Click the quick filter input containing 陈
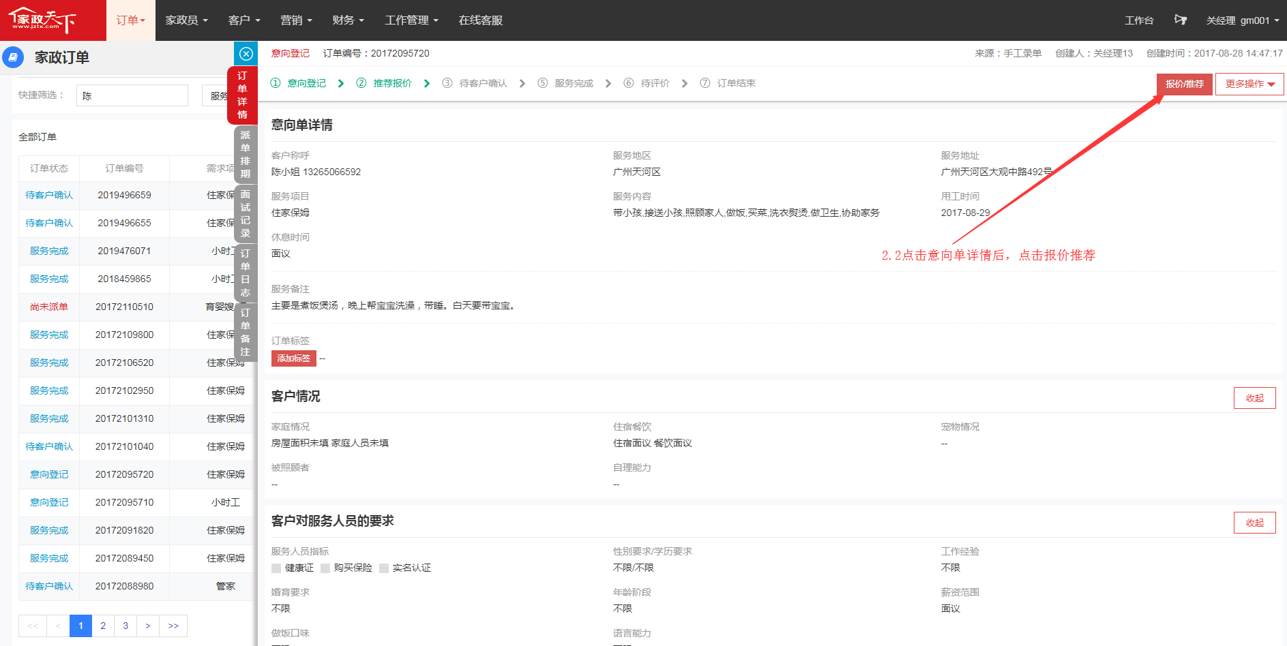Viewport: 1287px width, 646px height. point(132,95)
